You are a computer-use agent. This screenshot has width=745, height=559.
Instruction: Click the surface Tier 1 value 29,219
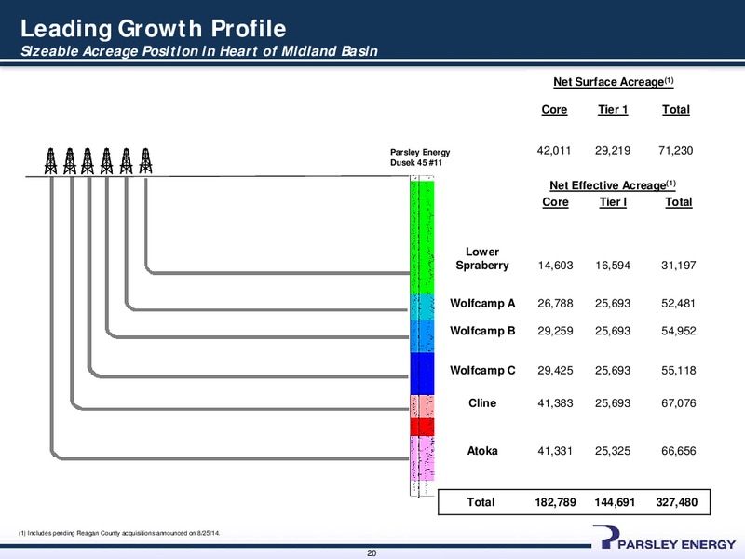[613, 151]
